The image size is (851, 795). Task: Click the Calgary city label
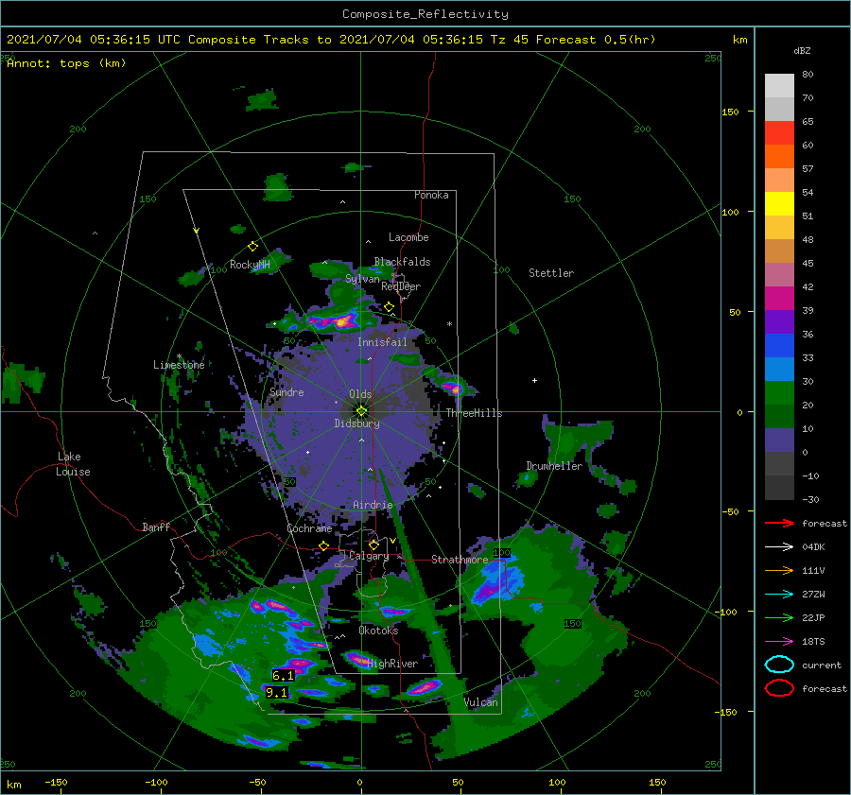[x=369, y=556]
